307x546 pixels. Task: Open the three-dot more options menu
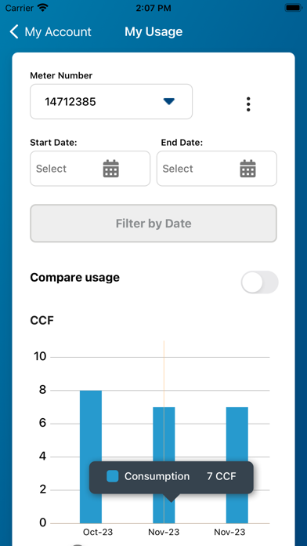(x=248, y=104)
